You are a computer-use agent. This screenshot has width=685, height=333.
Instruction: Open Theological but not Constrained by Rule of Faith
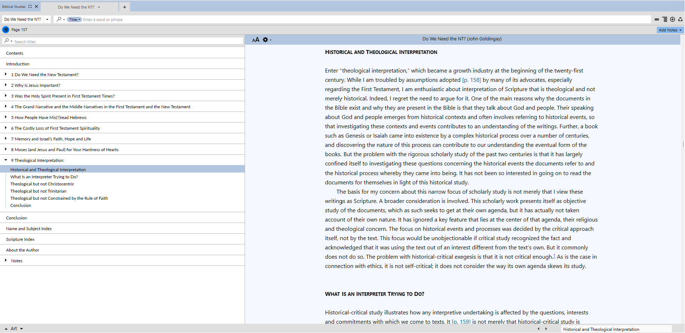click(59, 198)
